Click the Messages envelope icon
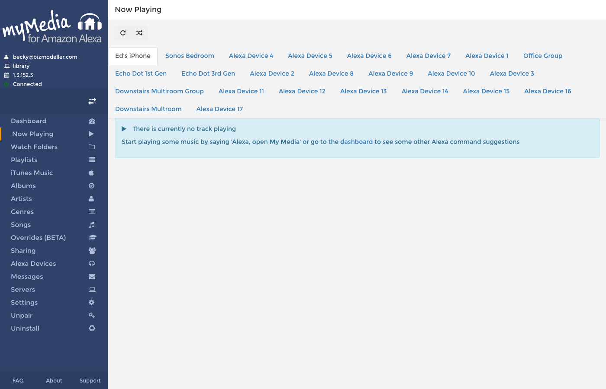Screen dimensions: 606x389 coord(92,277)
